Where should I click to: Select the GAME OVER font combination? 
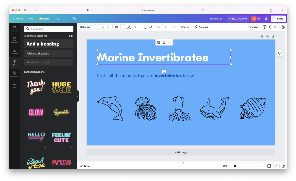coord(61,163)
